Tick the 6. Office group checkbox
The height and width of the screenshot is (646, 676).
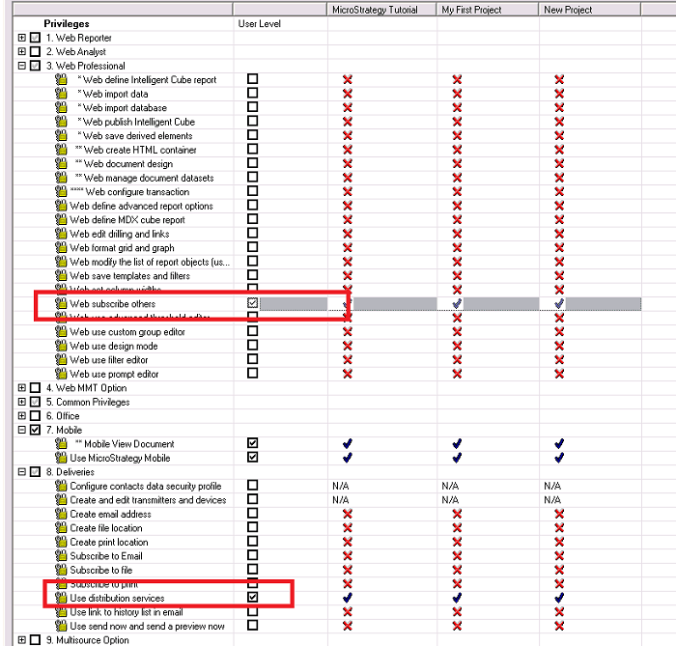[36, 416]
